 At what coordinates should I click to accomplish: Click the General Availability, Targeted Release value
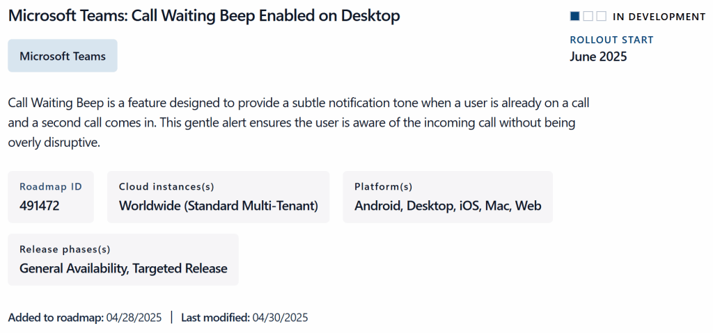(x=123, y=268)
